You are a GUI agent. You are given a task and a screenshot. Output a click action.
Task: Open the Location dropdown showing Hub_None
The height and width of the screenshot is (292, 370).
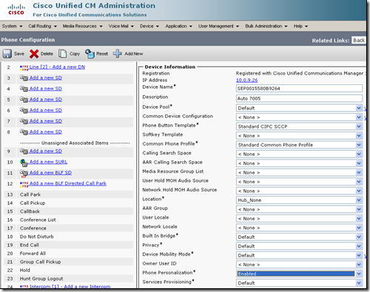[x=299, y=200]
